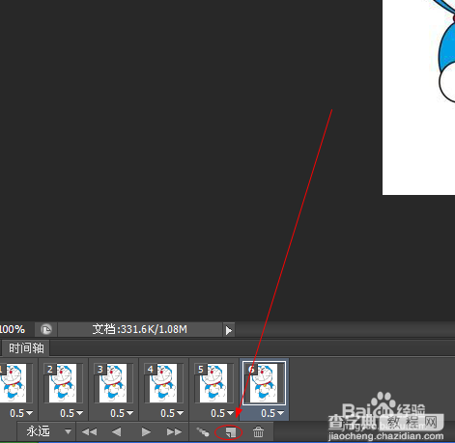Select the first-frame rewind button
This screenshot has width=455, height=443.
(90, 431)
